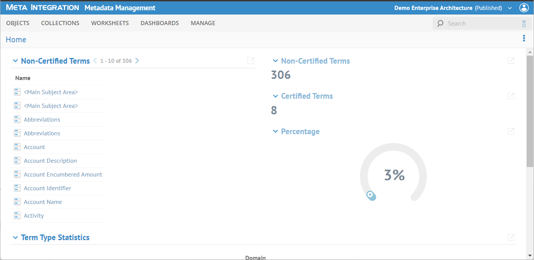Image resolution: width=534 pixels, height=260 pixels.
Task: Open the DASHBOARDS menu
Action: point(160,23)
